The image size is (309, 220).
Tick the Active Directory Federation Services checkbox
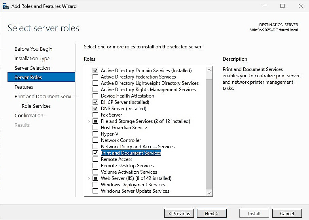(x=95, y=77)
